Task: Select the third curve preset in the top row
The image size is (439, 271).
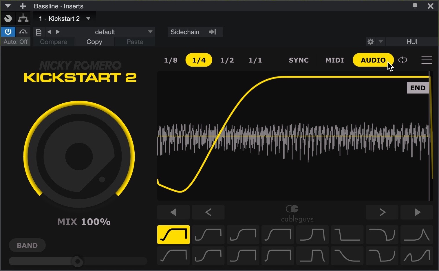Action: pyautogui.click(x=243, y=235)
